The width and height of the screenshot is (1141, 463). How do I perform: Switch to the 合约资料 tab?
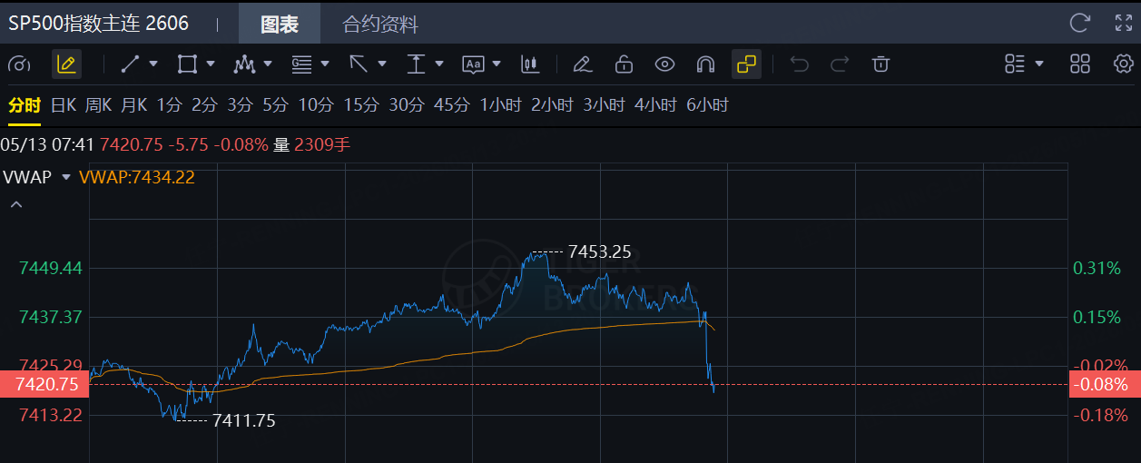pos(380,25)
